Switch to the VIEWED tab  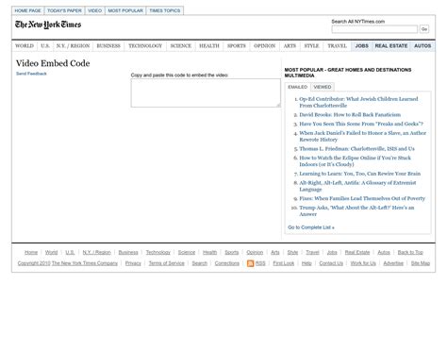pyautogui.click(x=323, y=87)
